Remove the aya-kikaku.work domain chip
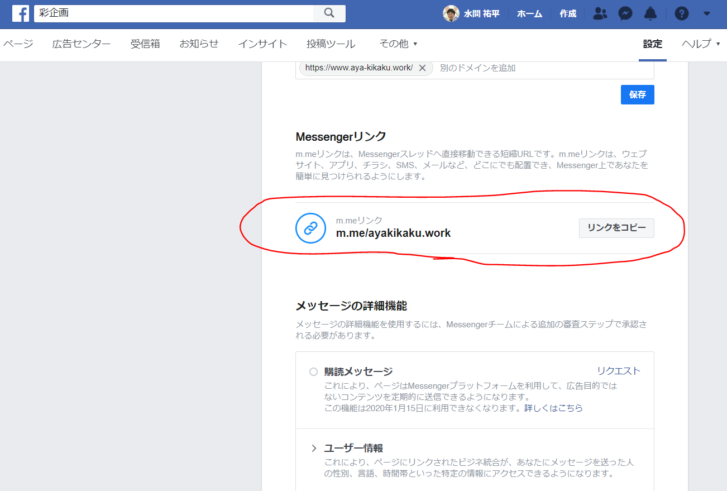 pyautogui.click(x=422, y=68)
